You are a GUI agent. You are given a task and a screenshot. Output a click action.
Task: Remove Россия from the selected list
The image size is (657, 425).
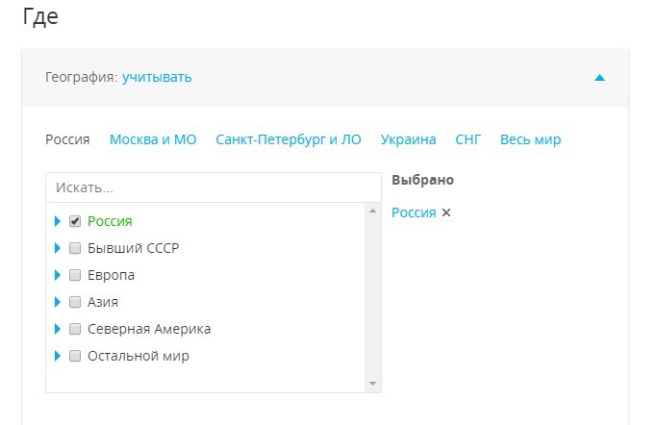(445, 213)
